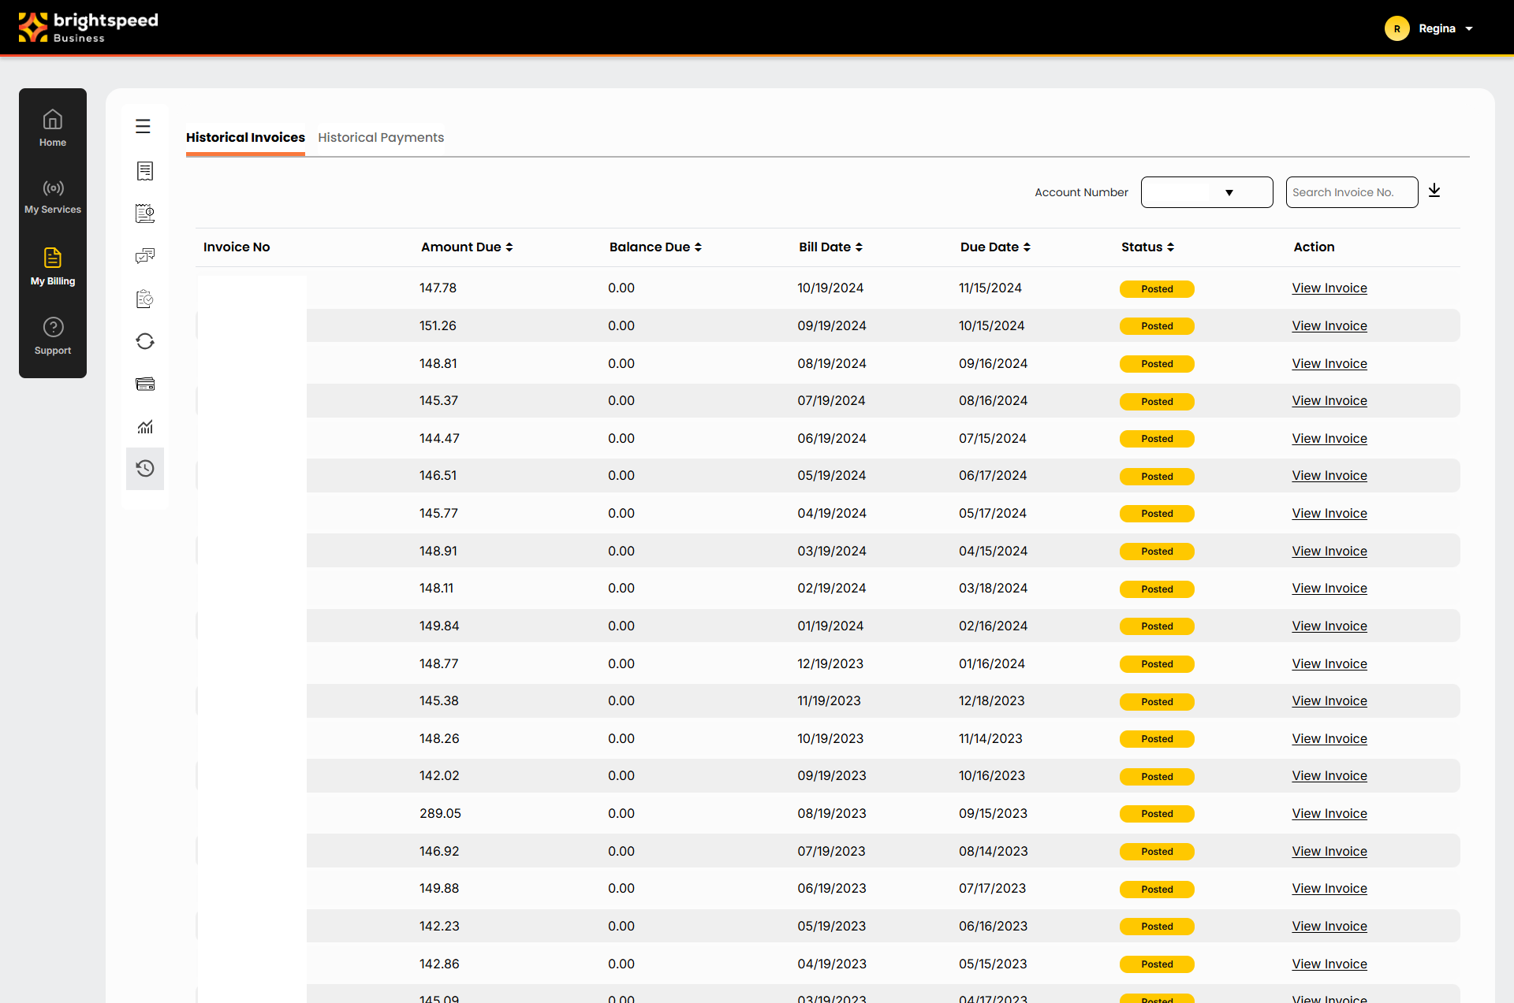Download invoices using download arrow icon
The height and width of the screenshot is (1003, 1514).
point(1434,191)
